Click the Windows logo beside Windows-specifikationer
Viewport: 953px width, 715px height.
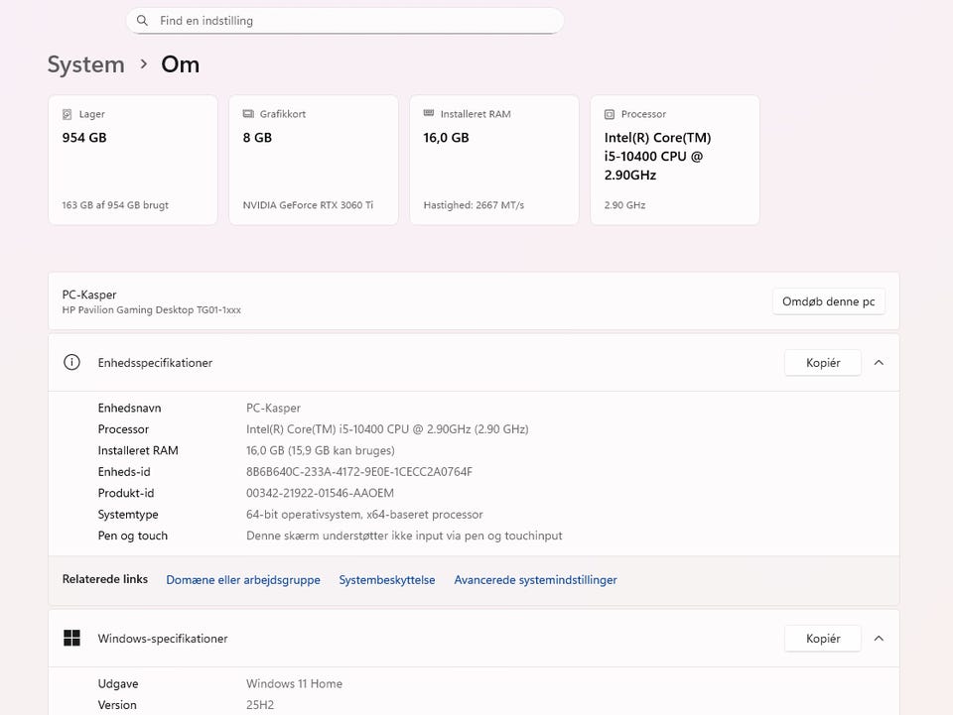[x=71, y=639]
